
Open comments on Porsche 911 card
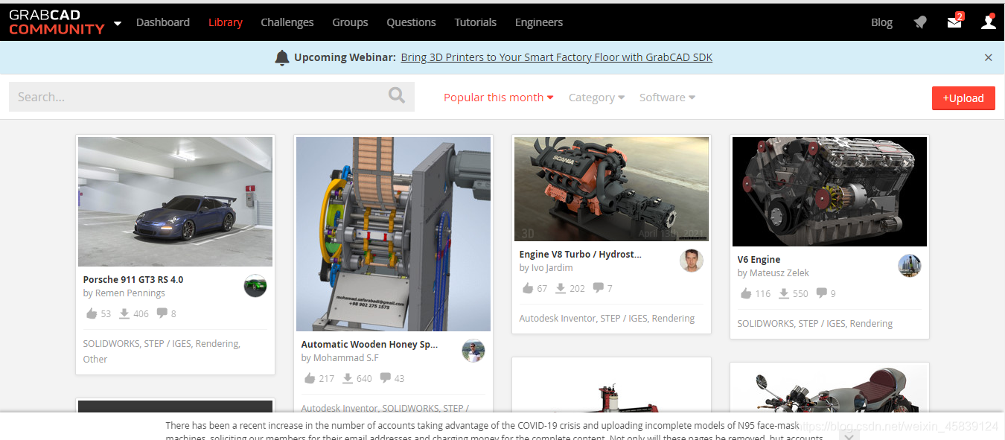click(x=162, y=313)
